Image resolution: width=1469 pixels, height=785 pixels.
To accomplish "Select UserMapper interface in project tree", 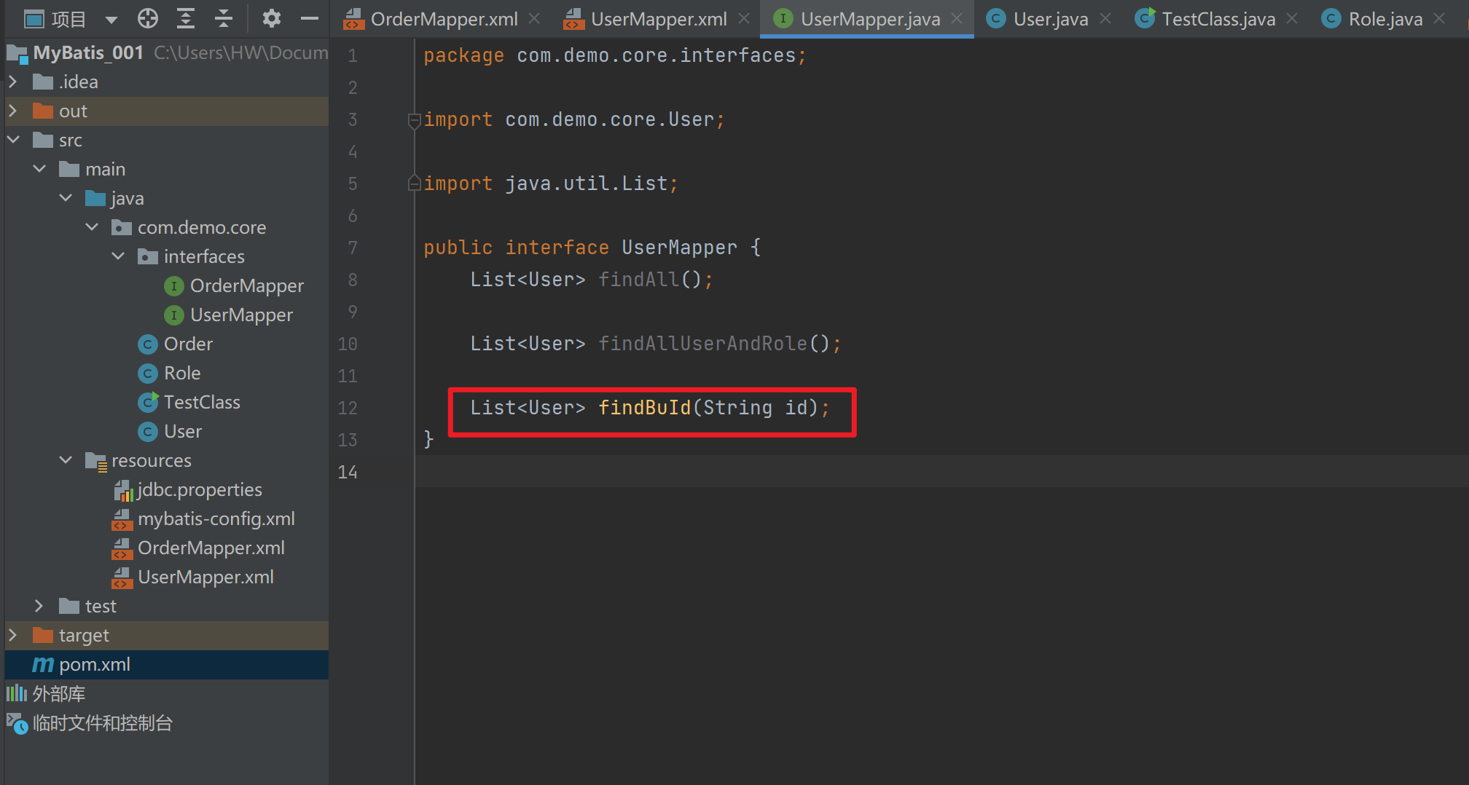I will point(241,315).
